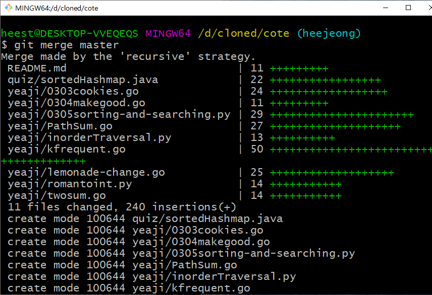Click 'create mode 100644 yeaji/0303cookies.go' line

[x=135, y=230]
